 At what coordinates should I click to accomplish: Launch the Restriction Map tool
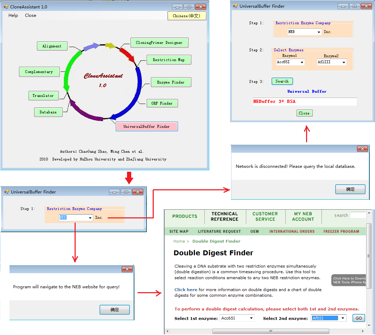click(x=169, y=60)
